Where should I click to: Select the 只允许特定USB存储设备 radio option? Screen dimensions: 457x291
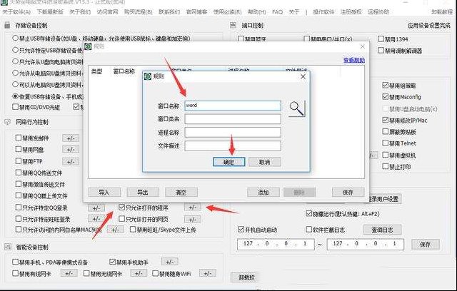pyautogui.click(x=15, y=50)
